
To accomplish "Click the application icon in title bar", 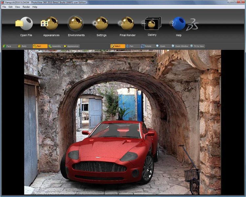I will coord(2,2).
